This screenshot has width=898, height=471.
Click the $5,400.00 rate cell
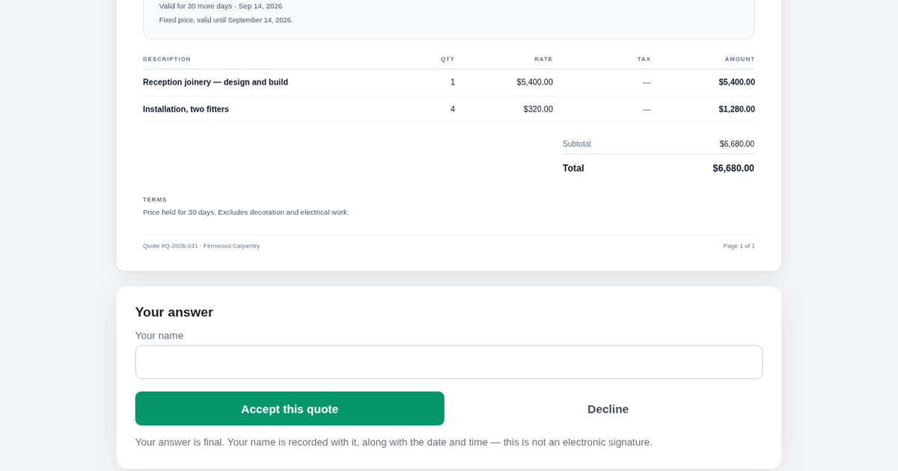[534, 82]
